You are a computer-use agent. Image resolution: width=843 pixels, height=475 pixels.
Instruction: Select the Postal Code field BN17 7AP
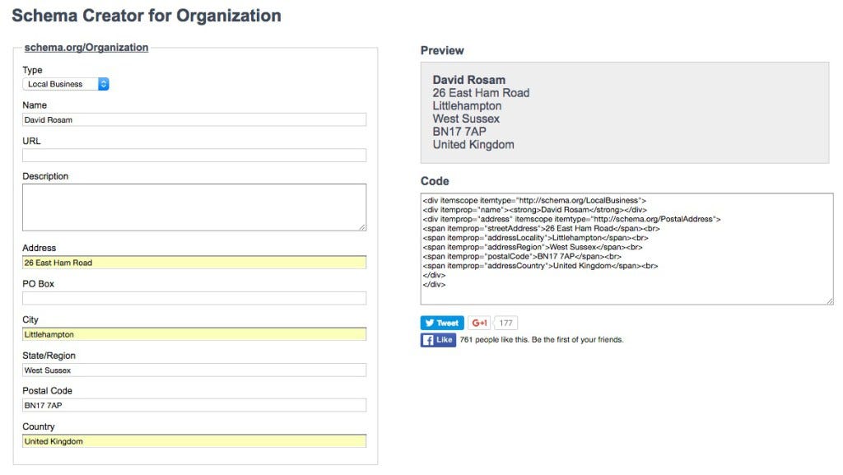pyautogui.click(x=194, y=405)
